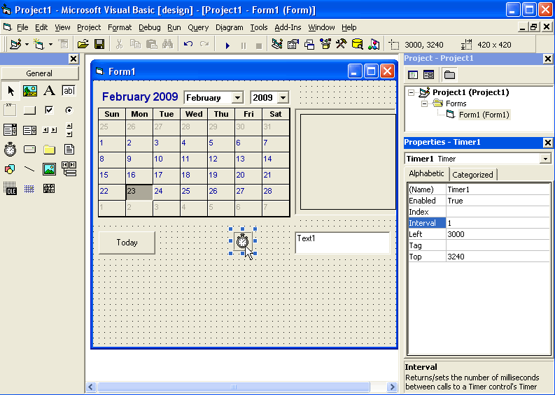The image size is (555, 395).
Task: Select Form1 (Form1) in project tree
Action: point(484,115)
